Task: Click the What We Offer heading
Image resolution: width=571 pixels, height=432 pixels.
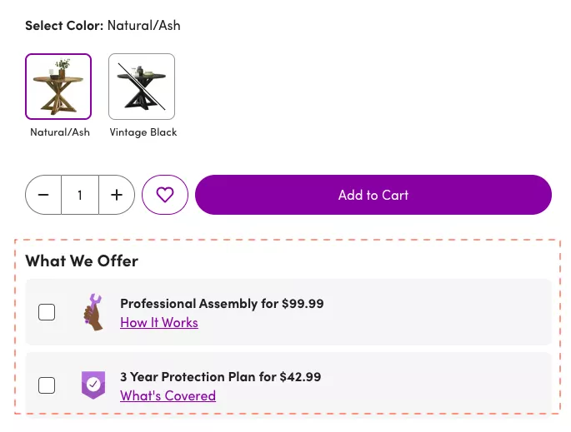Action: point(82,261)
